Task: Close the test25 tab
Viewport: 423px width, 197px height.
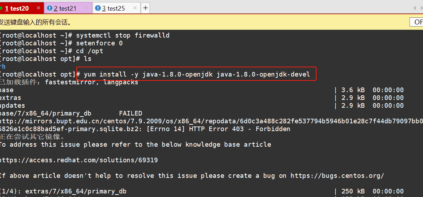Action: tap(135, 8)
